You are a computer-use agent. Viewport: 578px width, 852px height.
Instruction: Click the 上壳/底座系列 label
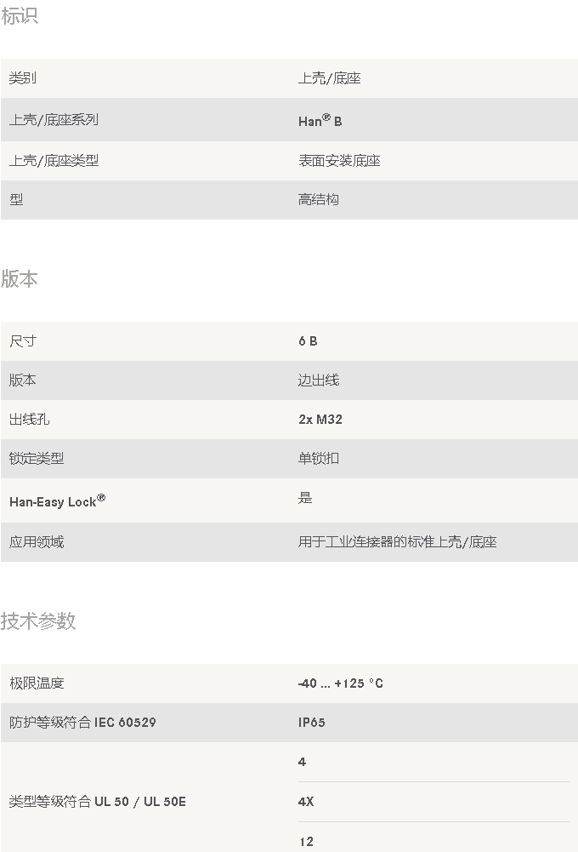click(54, 119)
